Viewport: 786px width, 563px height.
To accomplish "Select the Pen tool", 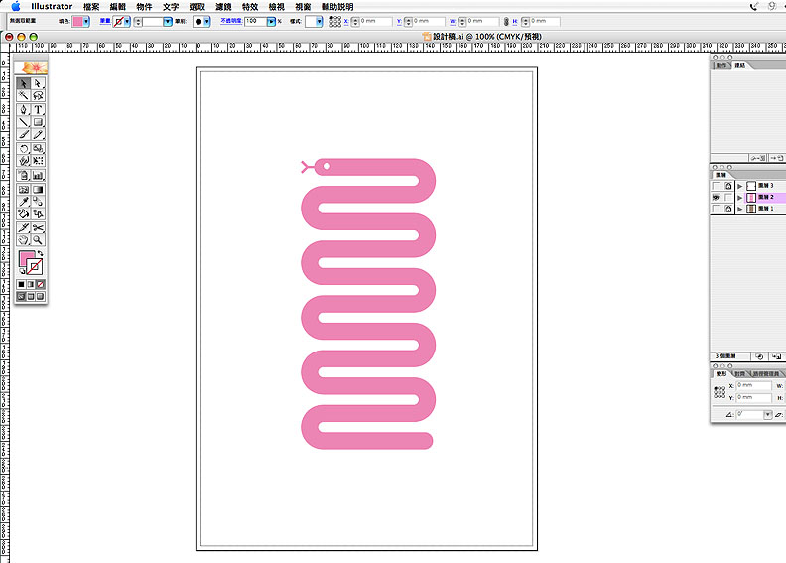I will pos(23,109).
